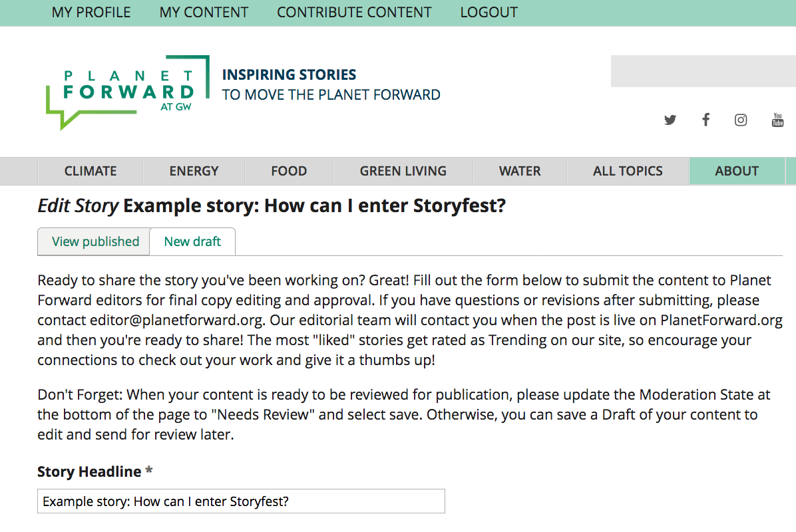This screenshot has width=796, height=532.
Task: Open the Green Living topic
Action: [403, 171]
